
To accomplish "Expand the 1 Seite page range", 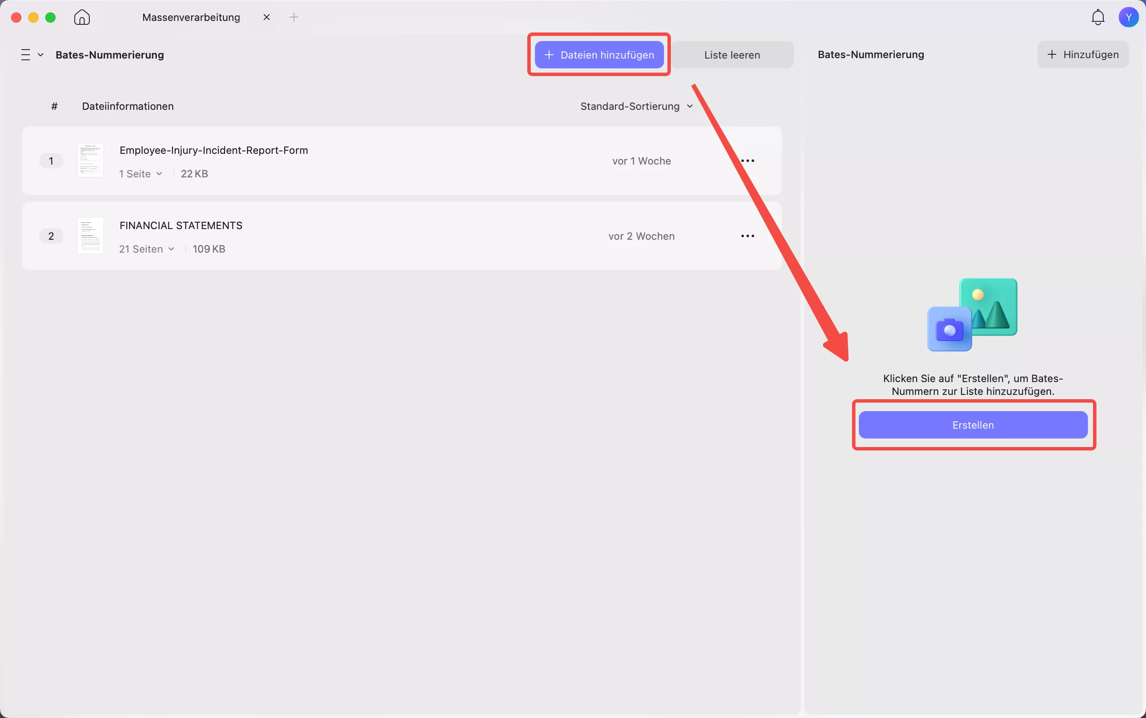I will (141, 174).
